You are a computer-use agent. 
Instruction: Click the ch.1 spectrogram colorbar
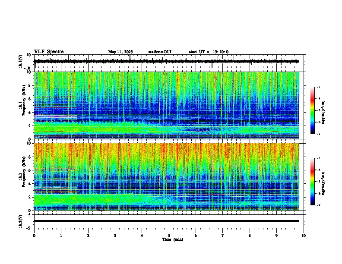coord(313,110)
